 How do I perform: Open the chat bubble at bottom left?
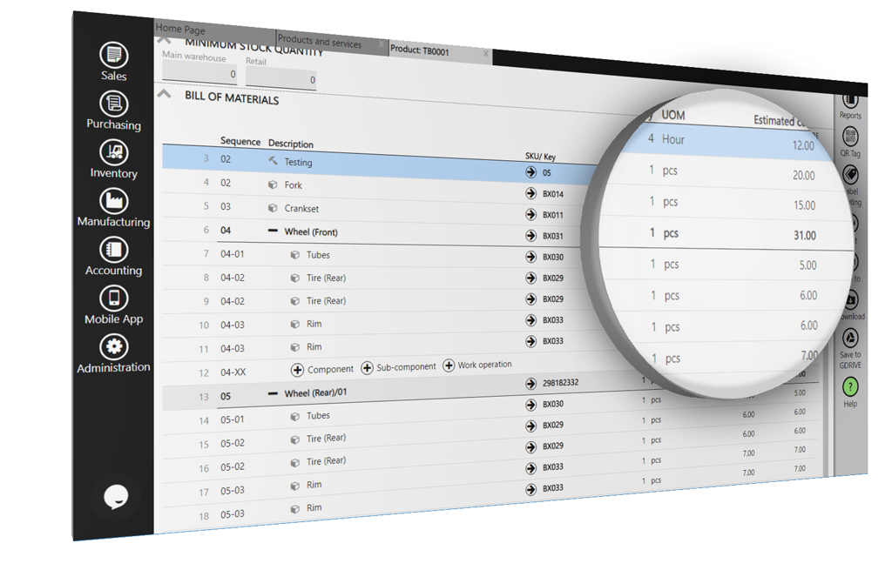pos(116,496)
